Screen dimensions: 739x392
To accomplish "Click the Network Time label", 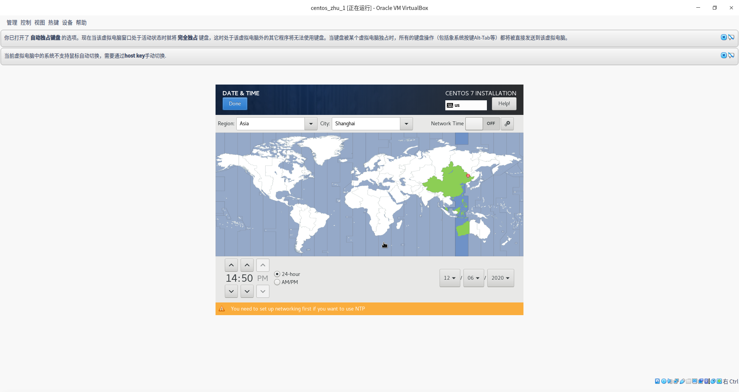I will 447,123.
